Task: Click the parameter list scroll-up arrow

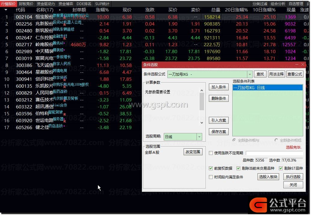Action: click(202, 91)
